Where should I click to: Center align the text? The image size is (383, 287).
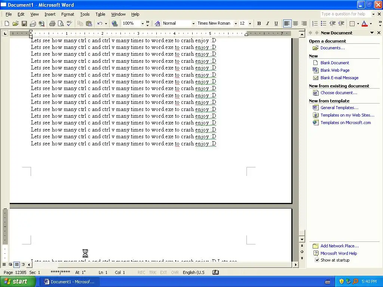(295, 24)
